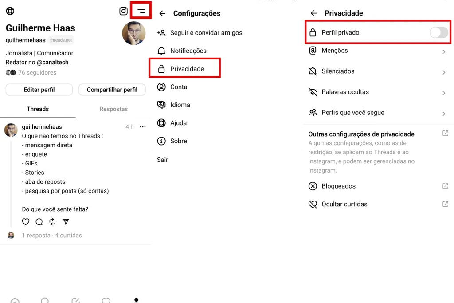Screen dimensions: 454x303
Task: Switch to the Respostas tab
Action: tap(113, 109)
